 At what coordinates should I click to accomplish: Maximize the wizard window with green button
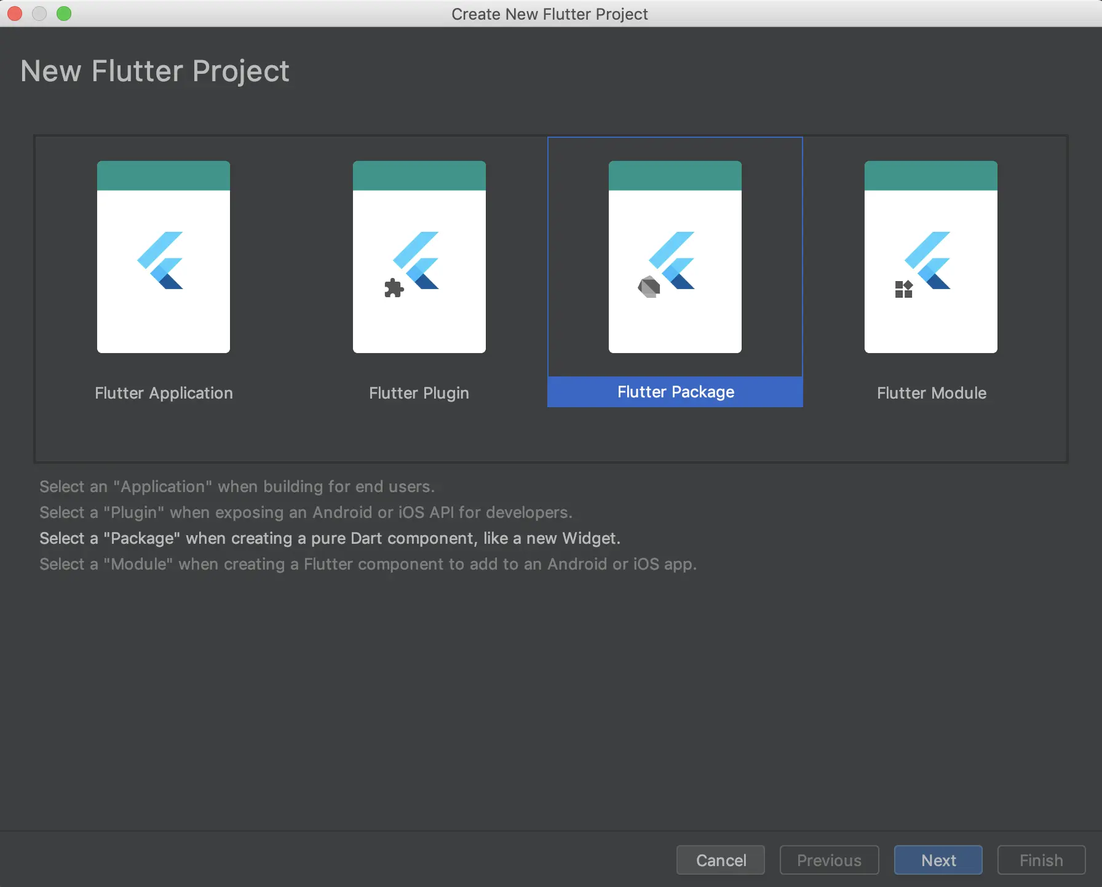pyautogui.click(x=64, y=14)
